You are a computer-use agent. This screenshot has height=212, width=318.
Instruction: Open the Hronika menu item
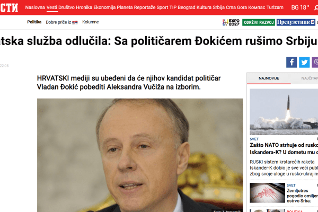tap(84, 7)
